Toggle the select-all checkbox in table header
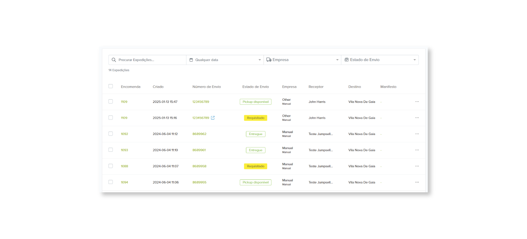The width and height of the screenshot is (527, 239). pos(111,86)
